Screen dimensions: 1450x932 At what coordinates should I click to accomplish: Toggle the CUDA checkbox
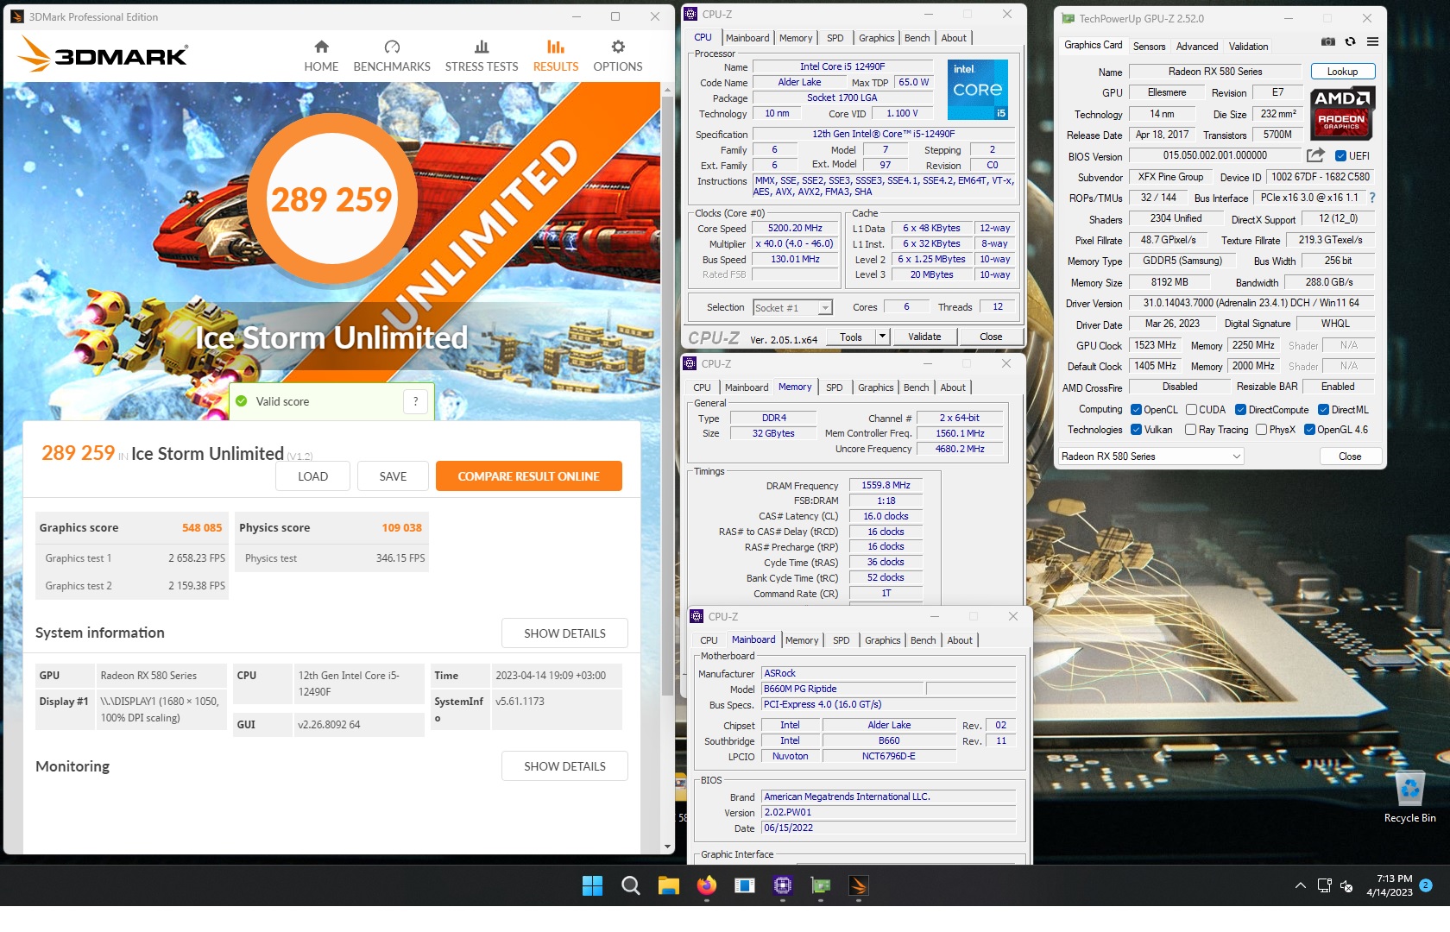(1191, 410)
